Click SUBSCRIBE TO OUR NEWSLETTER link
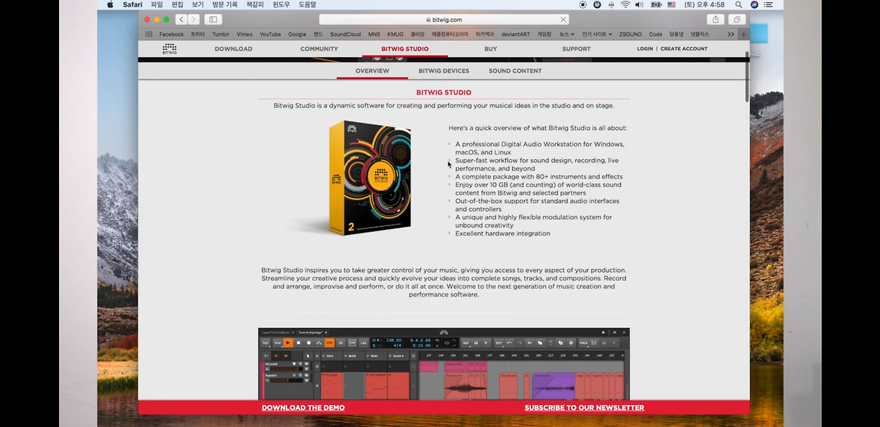Image resolution: width=880 pixels, height=427 pixels. coord(584,408)
